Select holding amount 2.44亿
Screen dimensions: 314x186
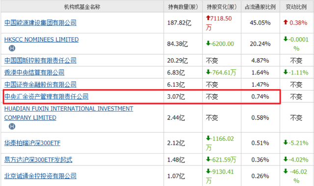coord(176,117)
